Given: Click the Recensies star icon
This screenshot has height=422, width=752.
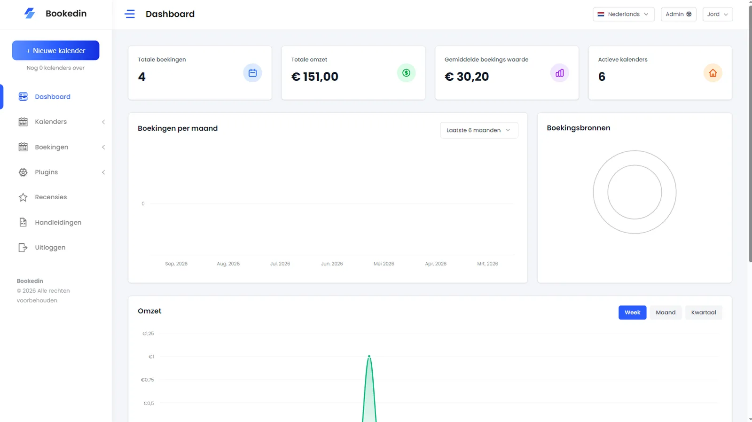Looking at the screenshot, I should click(23, 197).
